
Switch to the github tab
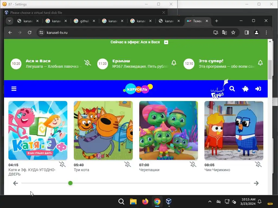click(84, 21)
